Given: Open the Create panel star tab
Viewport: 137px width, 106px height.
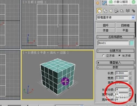Looking at the screenshot, I should [x=98, y=3].
